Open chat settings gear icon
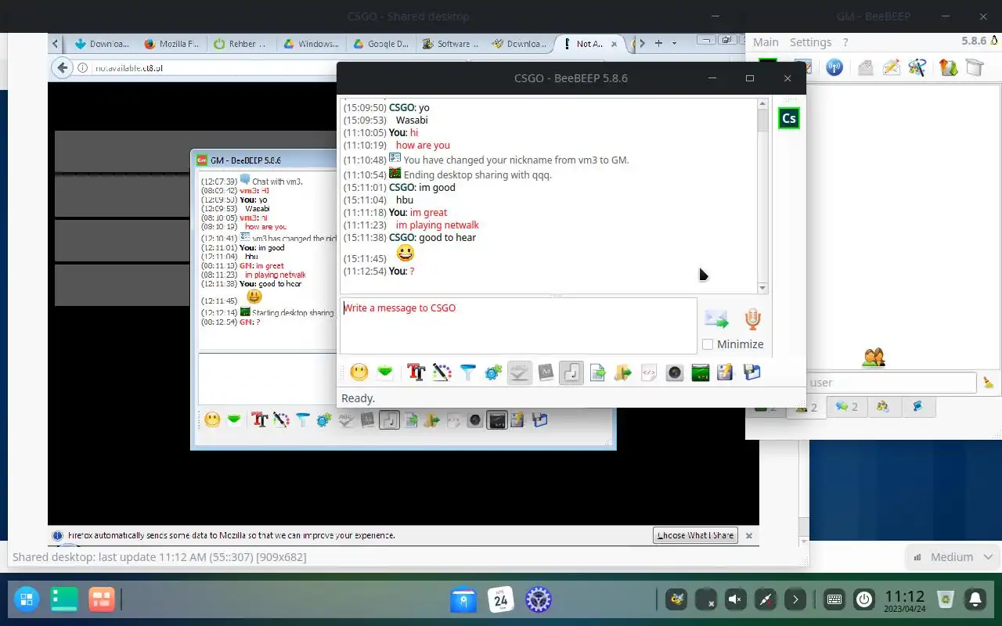Viewport: 1002px width, 626px height. [x=493, y=372]
